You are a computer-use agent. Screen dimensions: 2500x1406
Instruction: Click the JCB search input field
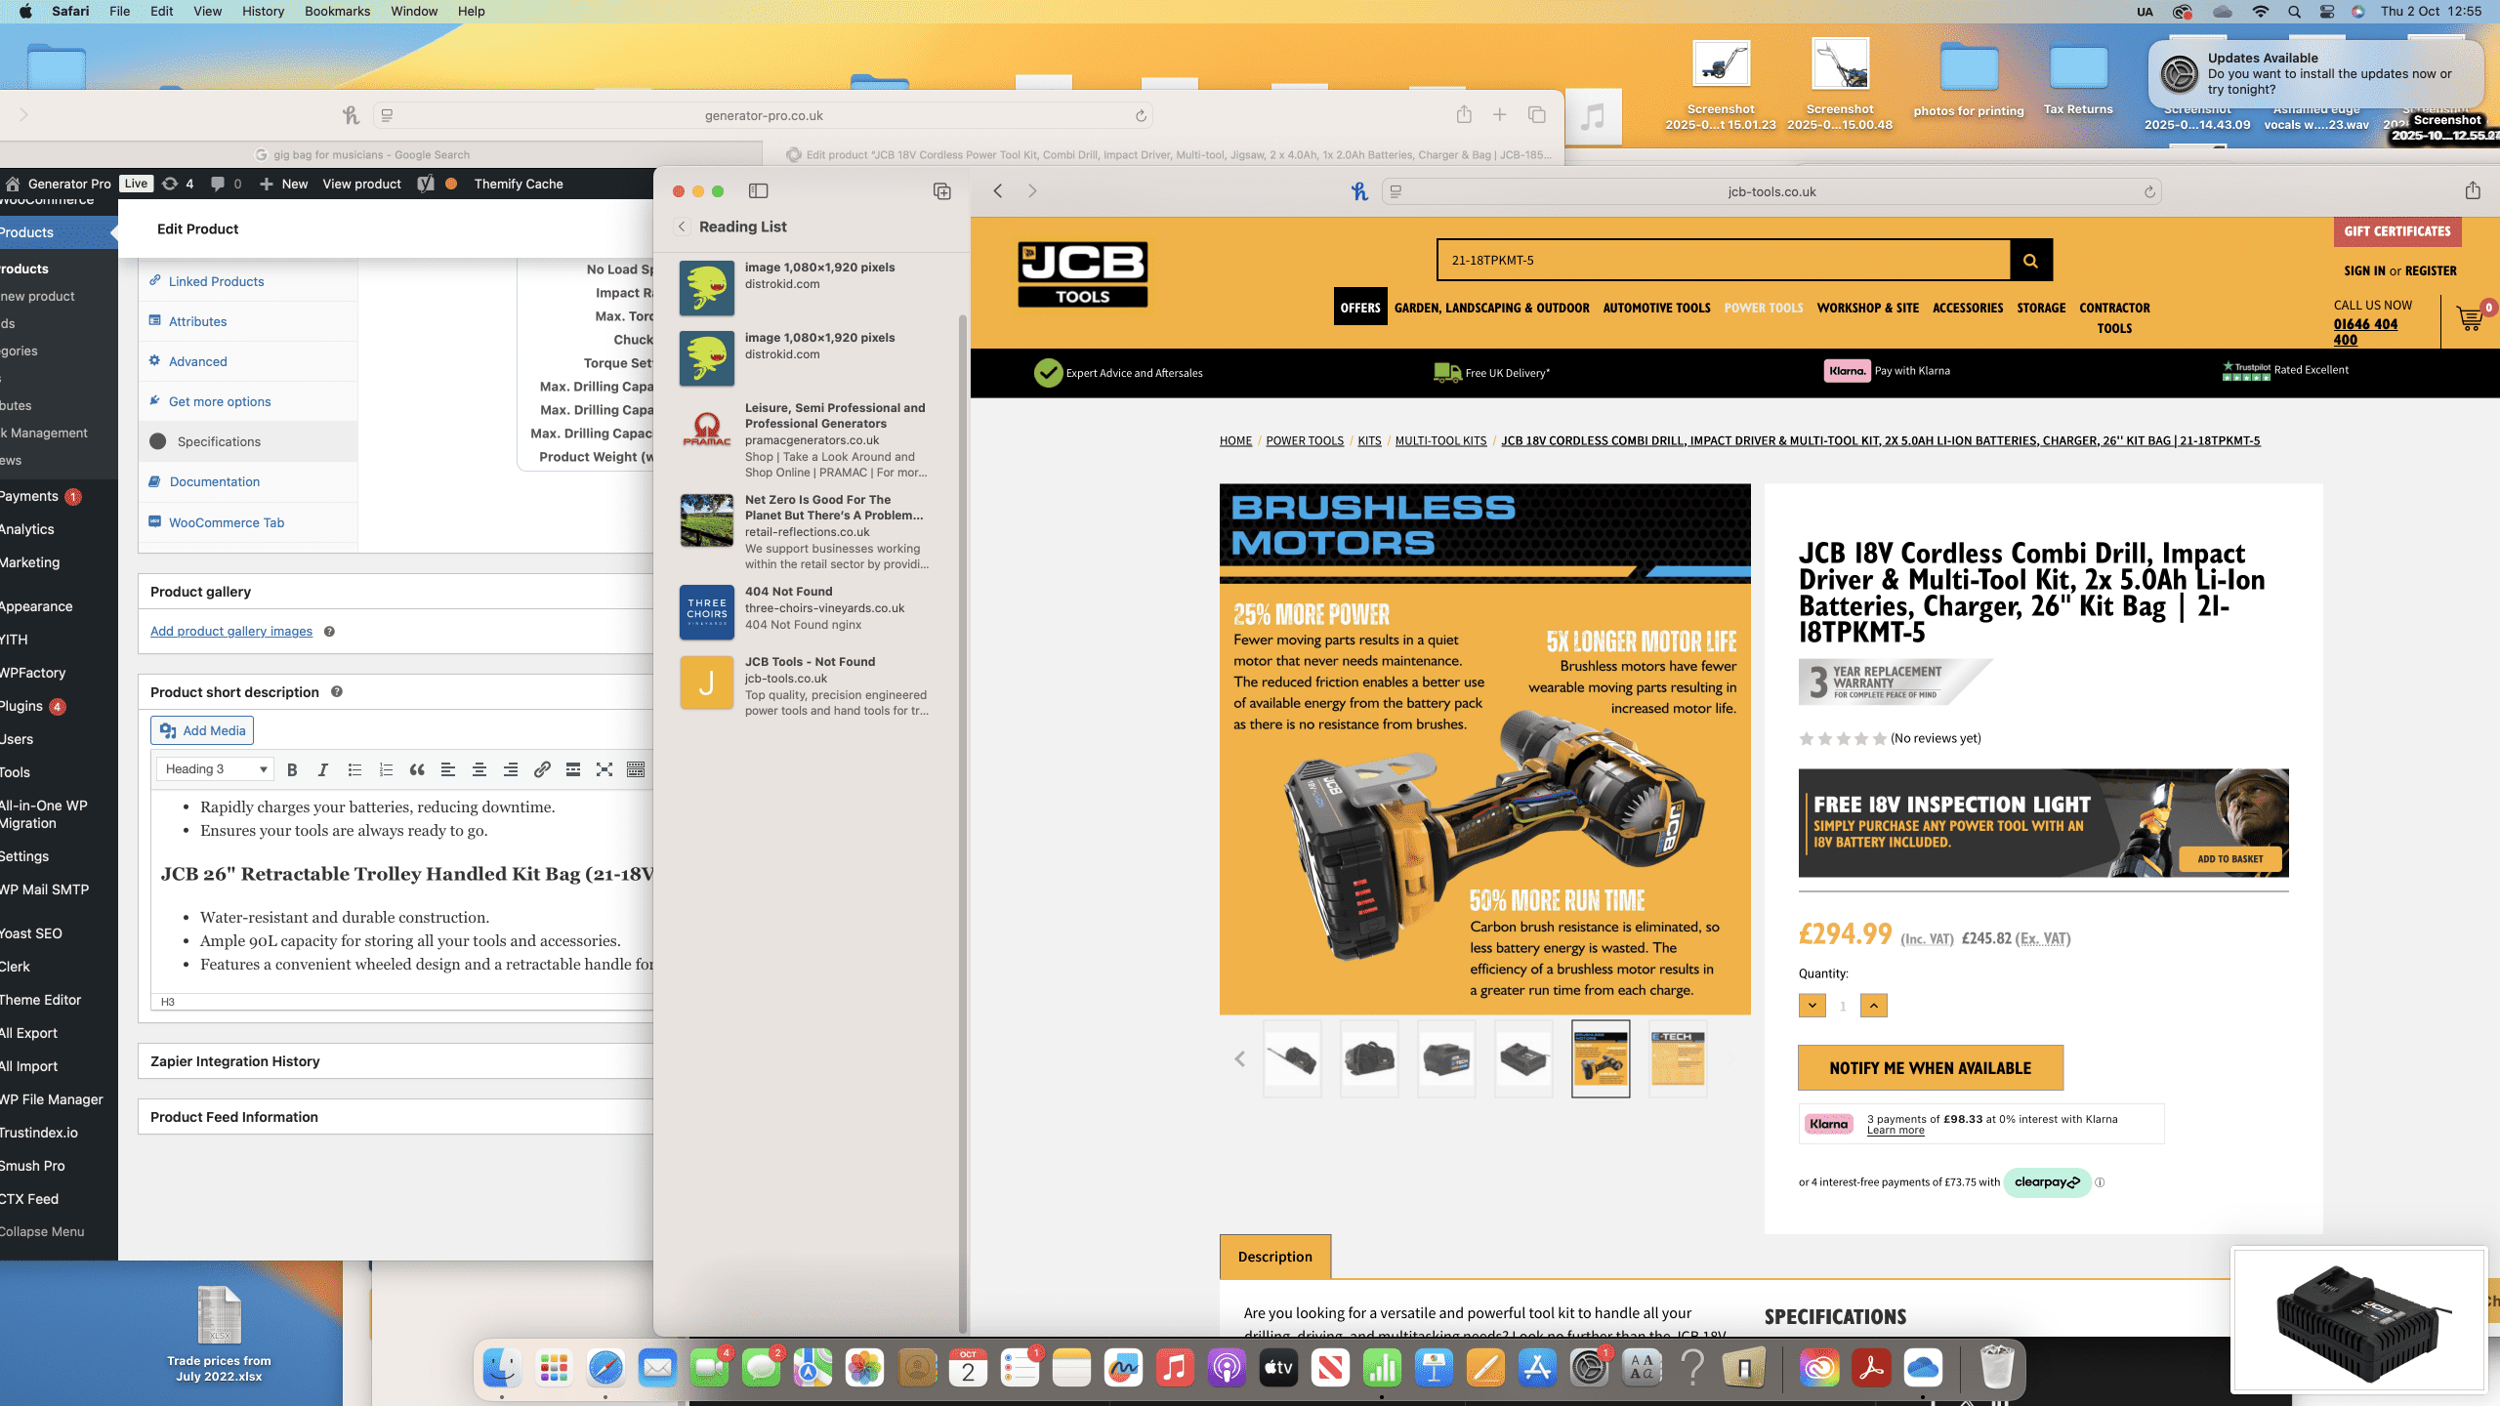tap(1723, 260)
